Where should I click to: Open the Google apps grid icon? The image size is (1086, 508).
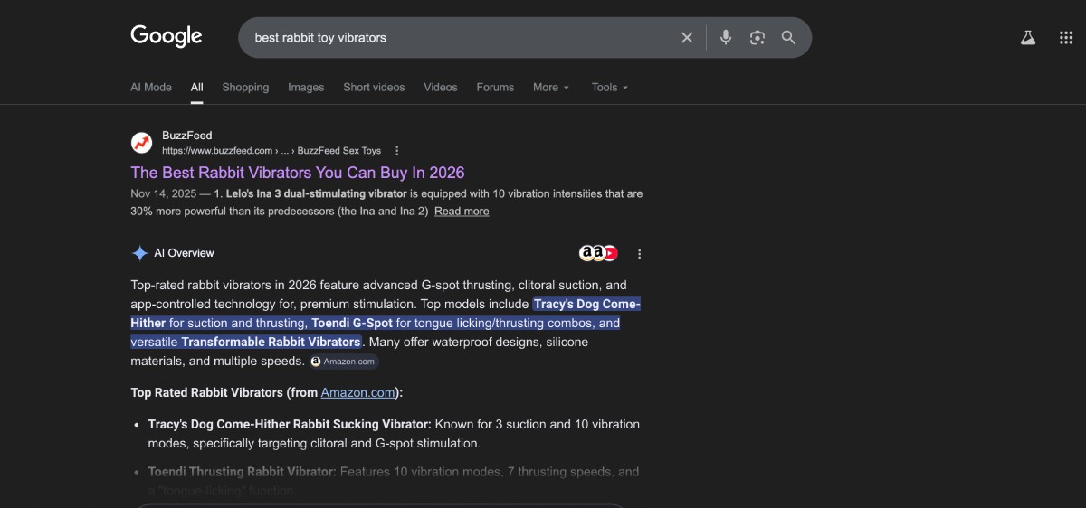[x=1066, y=37]
